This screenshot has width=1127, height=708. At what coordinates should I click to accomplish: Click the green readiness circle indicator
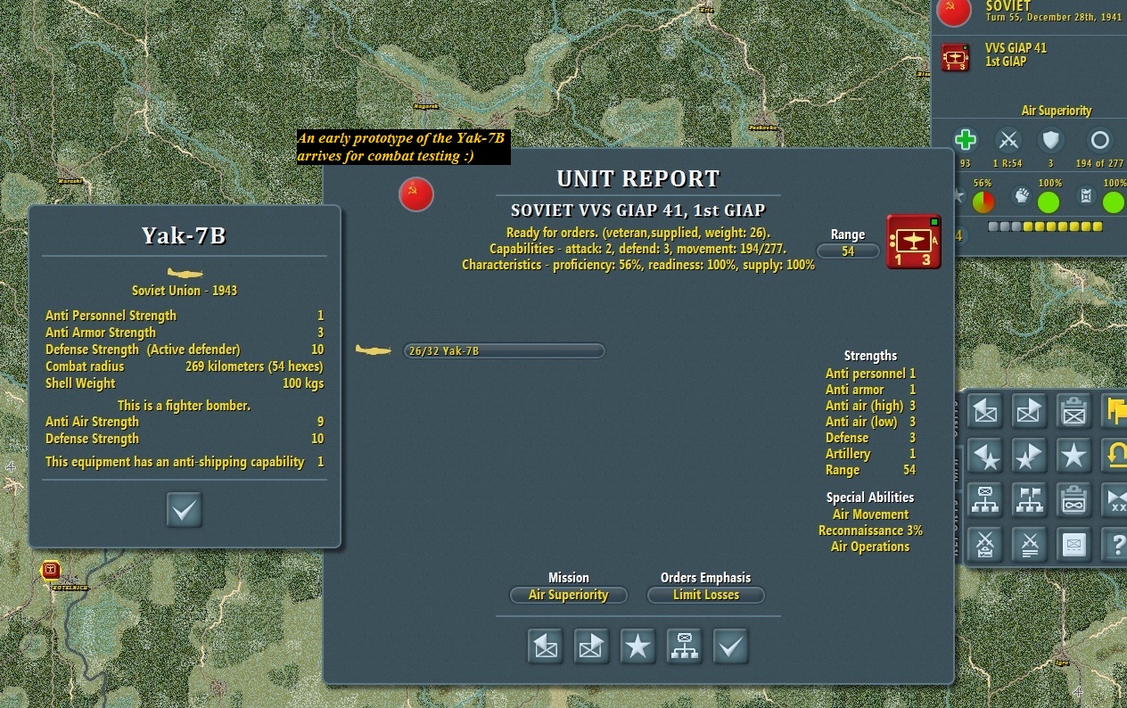tap(1049, 202)
